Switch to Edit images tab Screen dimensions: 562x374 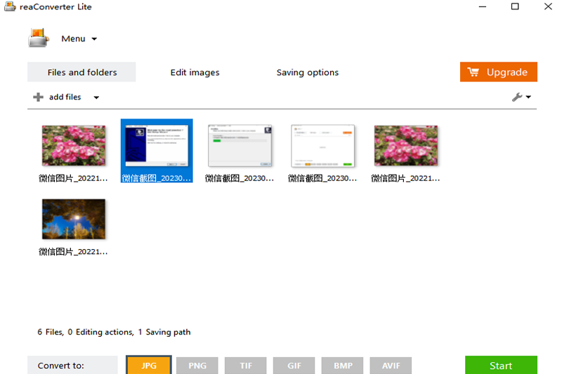tap(195, 72)
